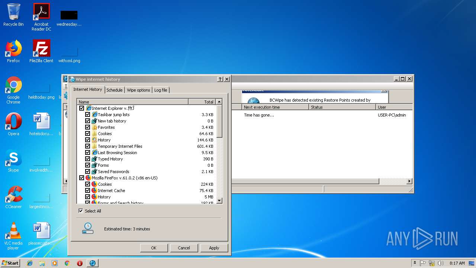Click 'USER-PC\admin' cell in BCWipe window
The width and height of the screenshot is (476, 268).
point(392,115)
